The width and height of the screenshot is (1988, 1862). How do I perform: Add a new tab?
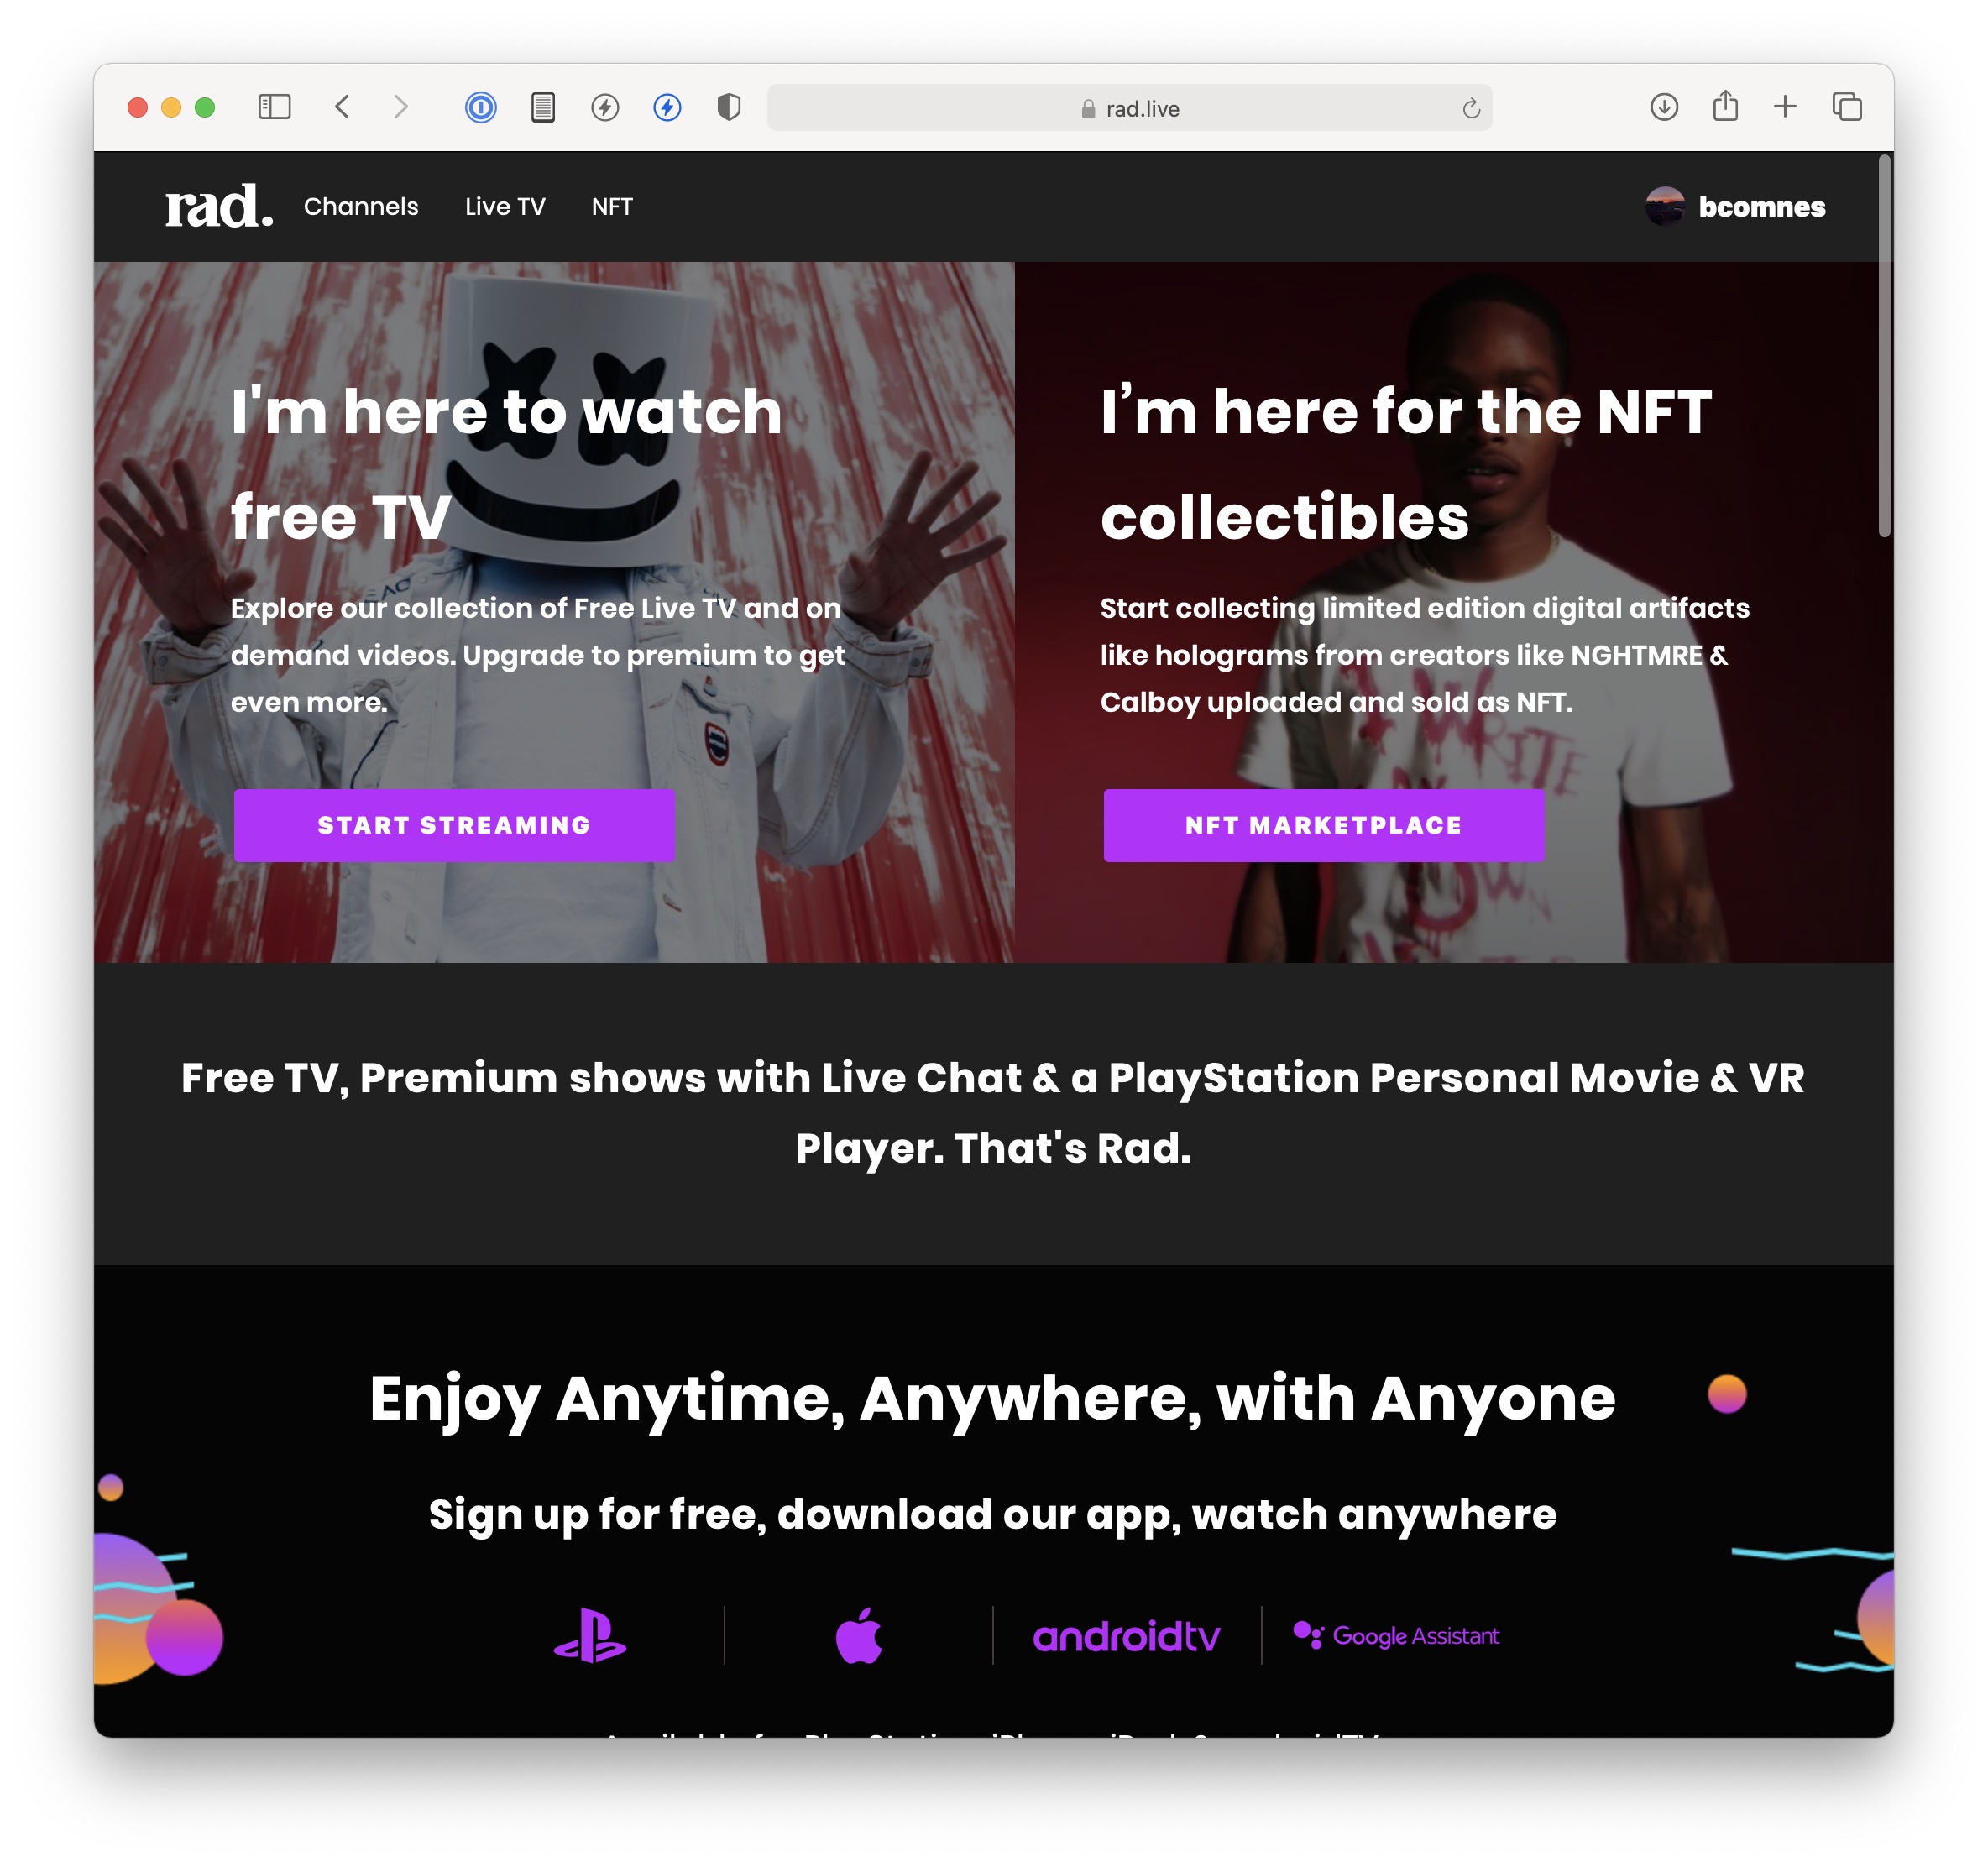tap(1785, 107)
